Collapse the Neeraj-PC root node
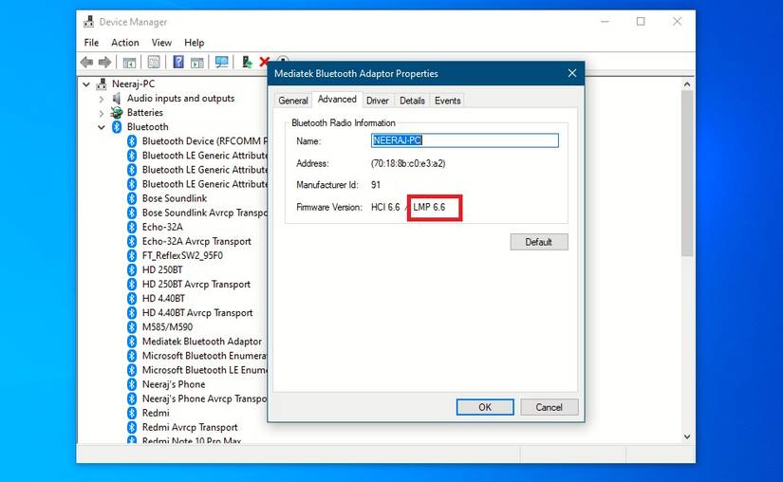783x482 pixels. [86, 84]
